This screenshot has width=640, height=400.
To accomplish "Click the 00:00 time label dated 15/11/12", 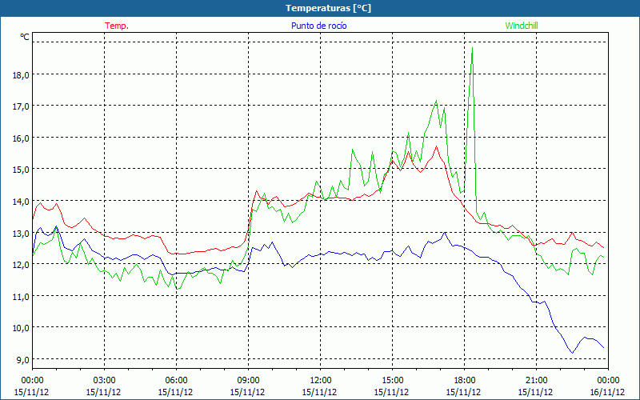I will coord(32,381).
